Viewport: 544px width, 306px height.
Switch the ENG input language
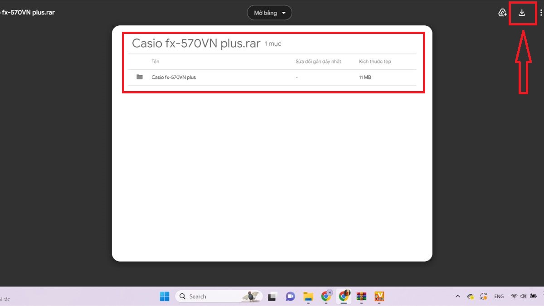(x=499, y=296)
